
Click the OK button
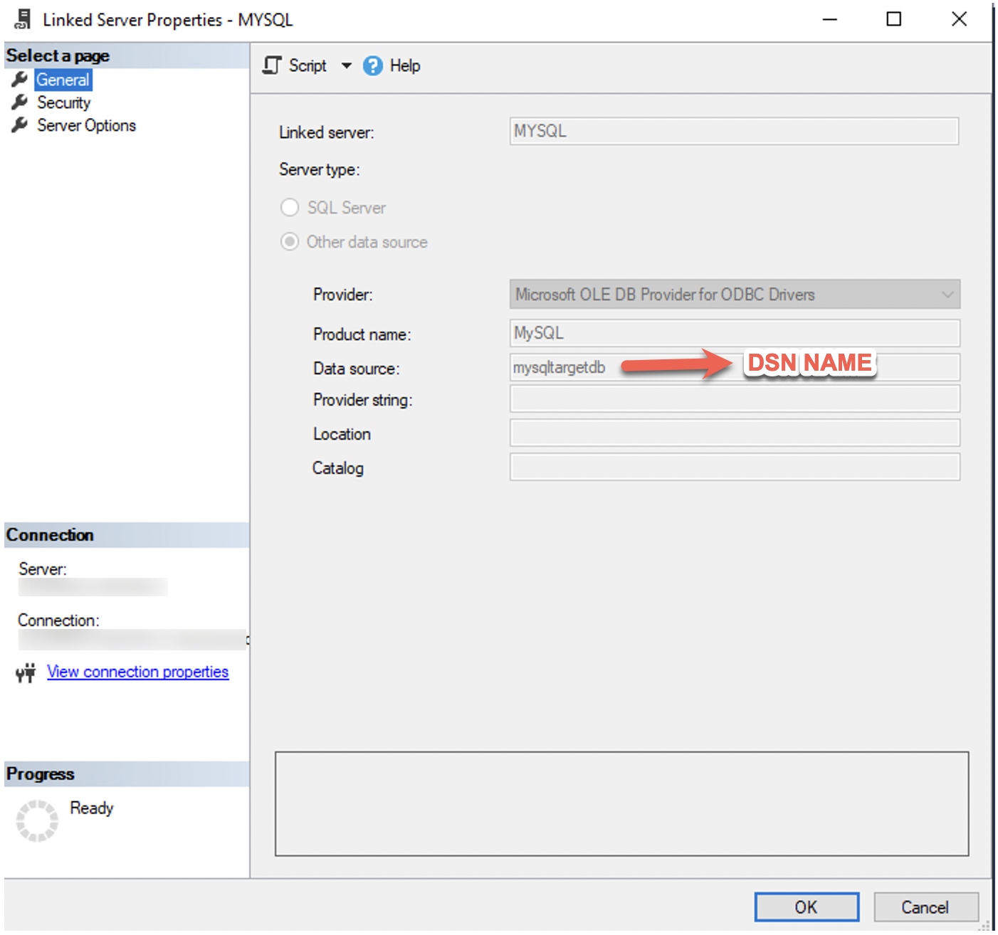pyautogui.click(x=807, y=907)
